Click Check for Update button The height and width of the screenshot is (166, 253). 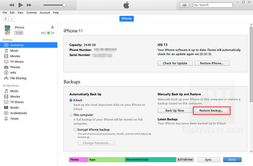tap(175, 63)
